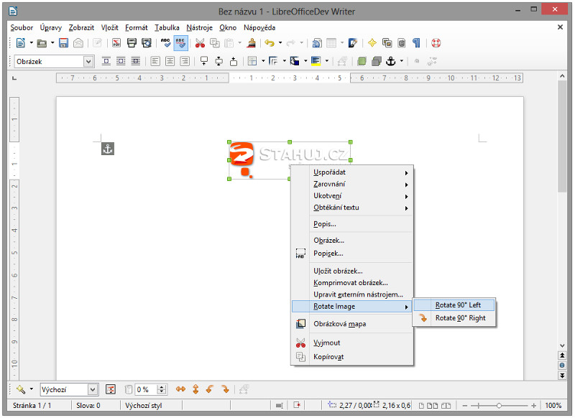The image size is (575, 418).
Task: Open the Vložit menu
Action: pos(110,28)
